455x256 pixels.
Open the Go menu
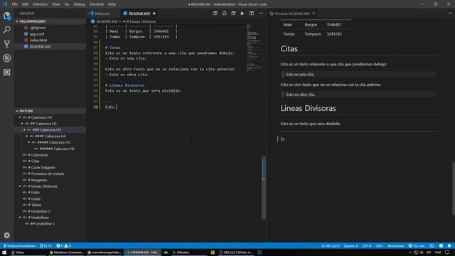coord(67,4)
